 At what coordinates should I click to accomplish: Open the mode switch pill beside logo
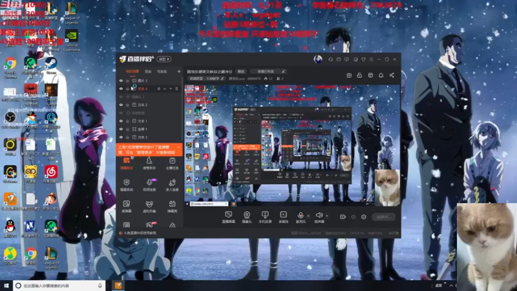[164, 59]
